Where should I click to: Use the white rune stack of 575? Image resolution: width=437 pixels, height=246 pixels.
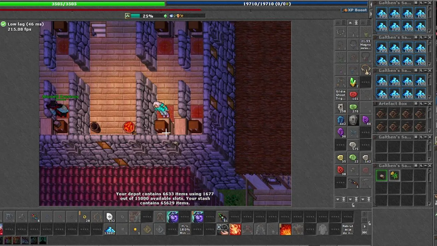tap(353, 145)
